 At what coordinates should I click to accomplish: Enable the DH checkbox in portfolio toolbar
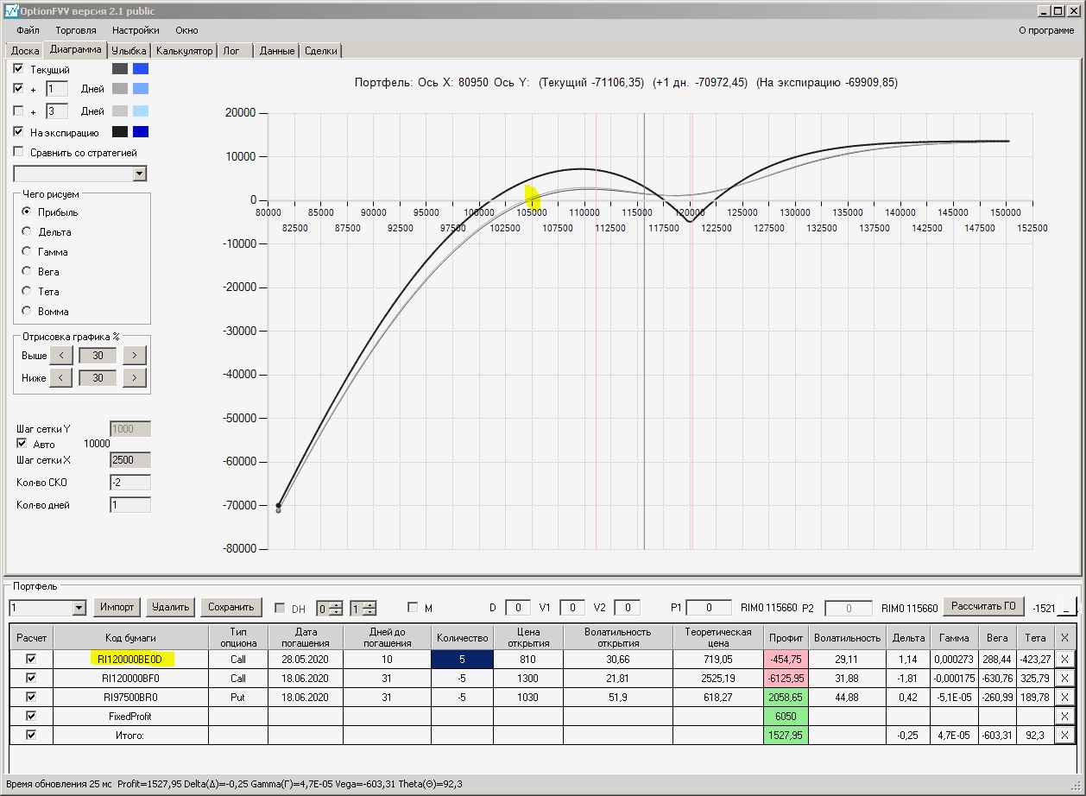[x=280, y=608]
